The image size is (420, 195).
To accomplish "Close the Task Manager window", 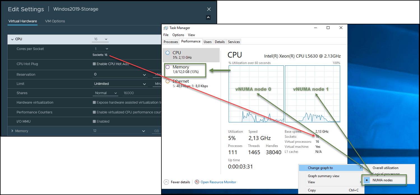I will click(x=341, y=28).
